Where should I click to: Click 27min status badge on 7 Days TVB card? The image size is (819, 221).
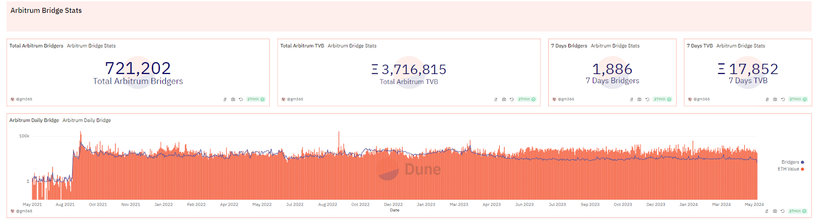click(x=798, y=100)
